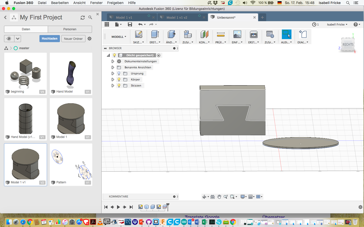Viewport: 364px width, 227px height.
Task: Click the Konstruieren construct planes icon
Action: coord(204,35)
